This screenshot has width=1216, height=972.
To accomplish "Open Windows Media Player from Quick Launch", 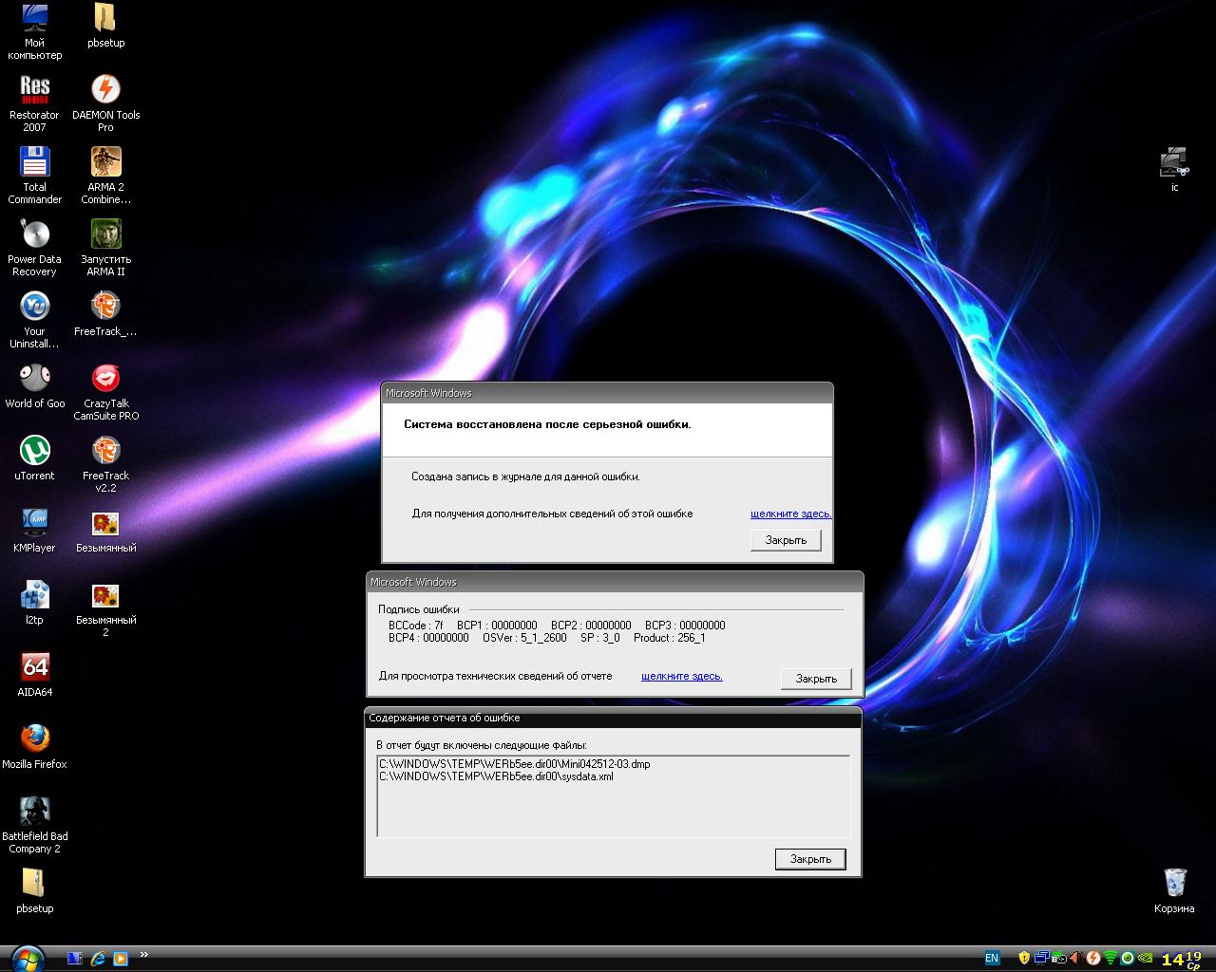I will (121, 959).
